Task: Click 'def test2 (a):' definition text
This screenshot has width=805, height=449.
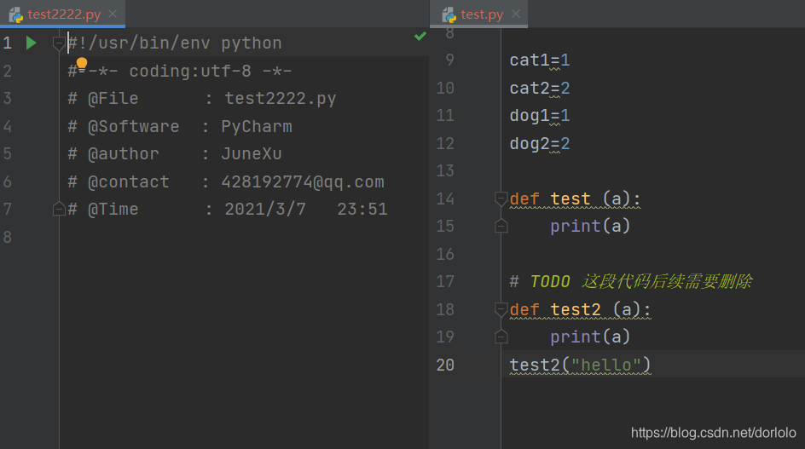Action: pos(580,309)
